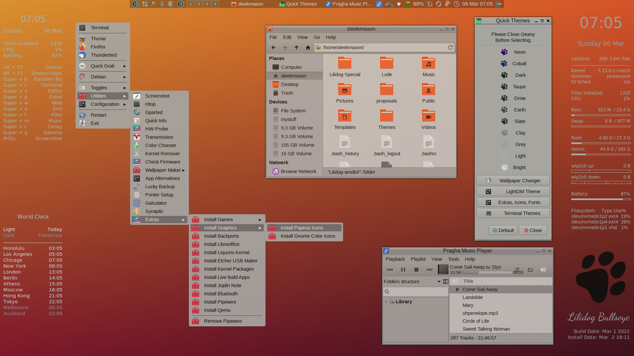This screenshot has width=634, height=356.
Task: Expand the Library tree node
Action: (x=386, y=302)
